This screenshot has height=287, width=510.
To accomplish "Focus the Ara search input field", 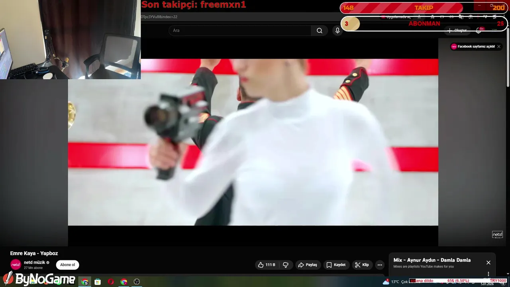I will point(240,31).
